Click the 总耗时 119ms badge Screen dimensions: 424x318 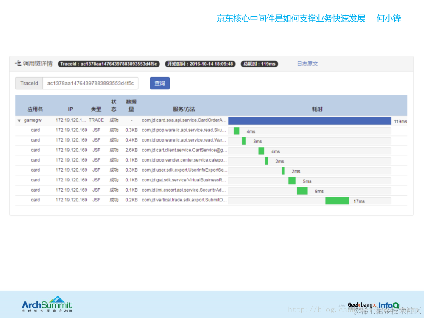[259, 64]
